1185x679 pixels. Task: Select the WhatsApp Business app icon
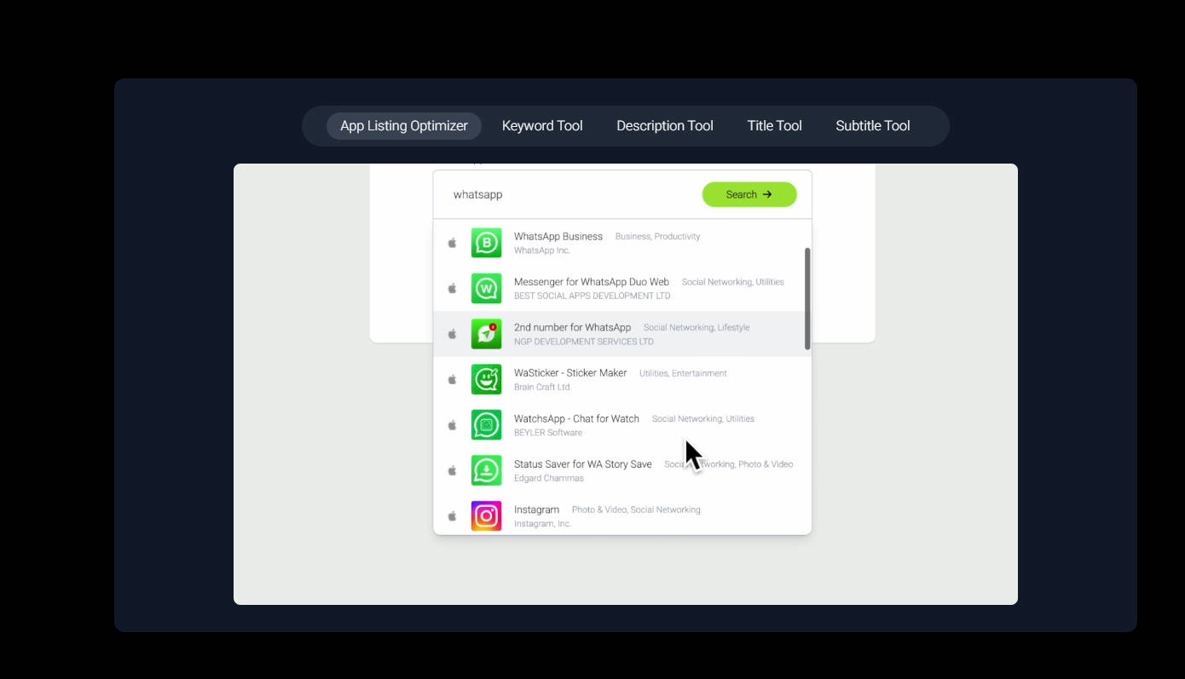pos(487,243)
